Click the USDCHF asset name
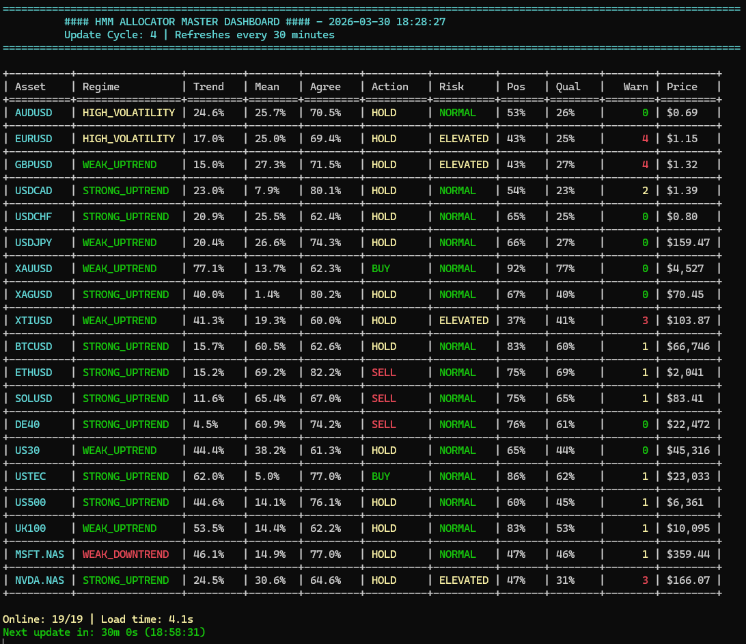Image resolution: width=746 pixels, height=644 pixels. (33, 217)
